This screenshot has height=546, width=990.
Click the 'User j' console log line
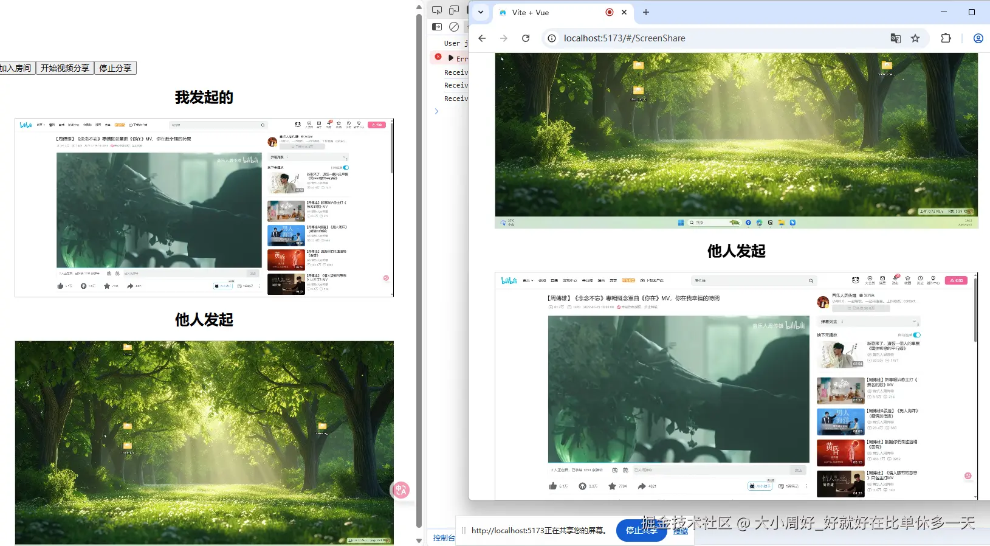click(x=456, y=43)
